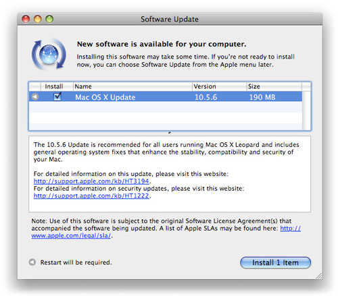Zoom the Software Update window with green button
The height and width of the screenshot is (296, 338).
49,19
